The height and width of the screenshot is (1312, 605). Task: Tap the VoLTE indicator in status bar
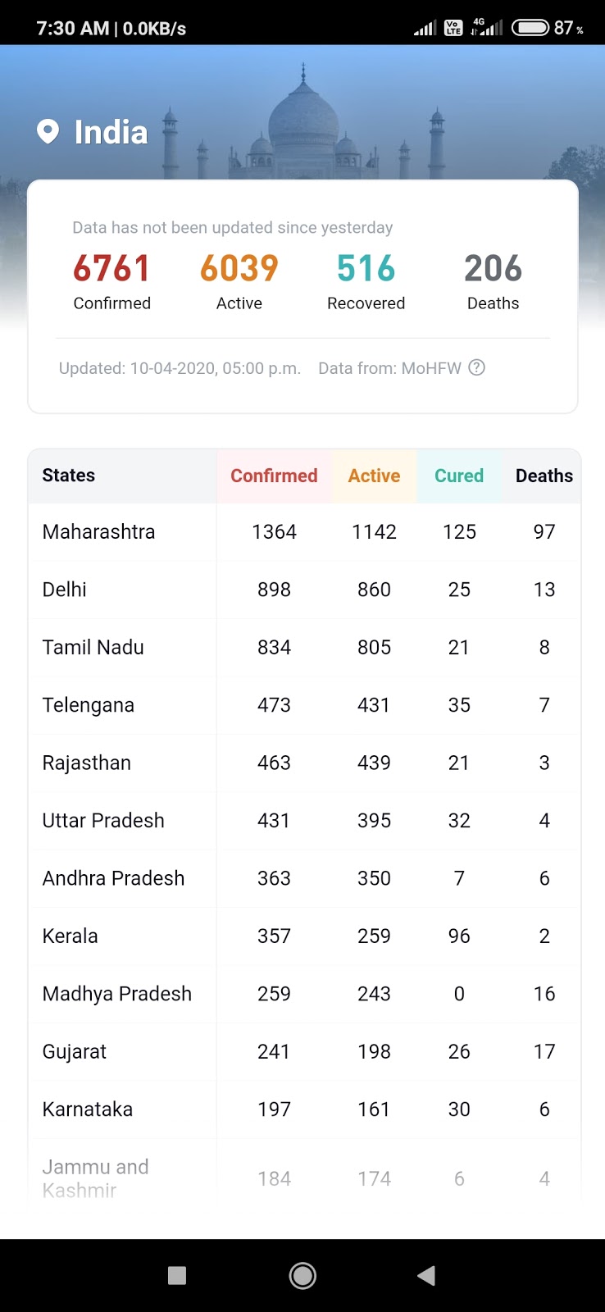[x=453, y=28]
